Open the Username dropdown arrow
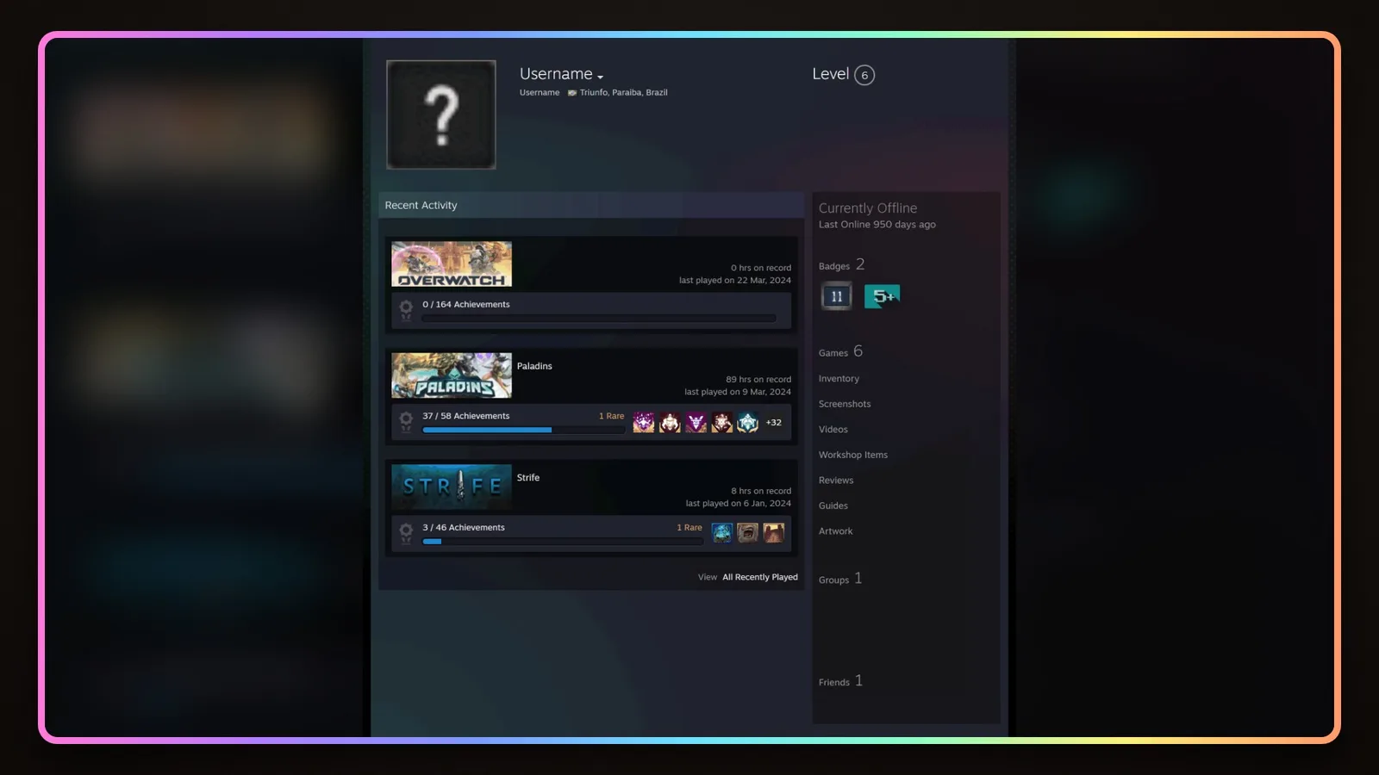This screenshot has height=775, width=1379. pos(600,77)
